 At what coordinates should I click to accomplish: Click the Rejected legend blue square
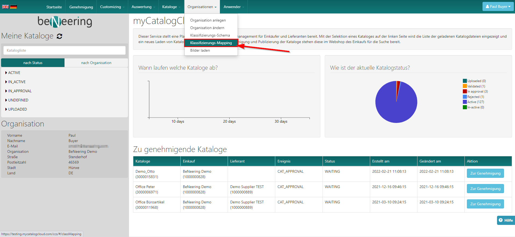click(x=465, y=97)
